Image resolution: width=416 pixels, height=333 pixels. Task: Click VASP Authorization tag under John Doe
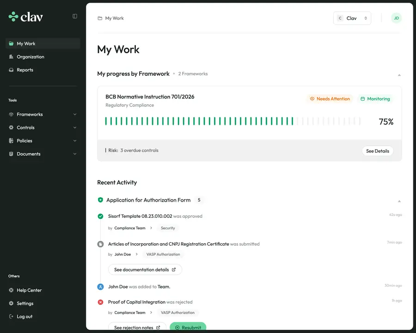coord(163,254)
